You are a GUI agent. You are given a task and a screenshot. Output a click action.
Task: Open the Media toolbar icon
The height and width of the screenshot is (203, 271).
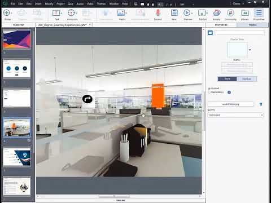(121, 13)
